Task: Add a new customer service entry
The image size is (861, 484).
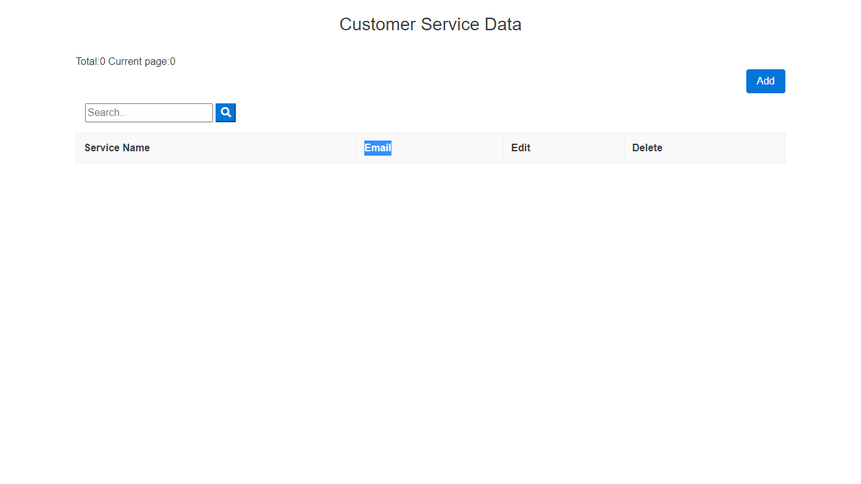Action: [765, 81]
